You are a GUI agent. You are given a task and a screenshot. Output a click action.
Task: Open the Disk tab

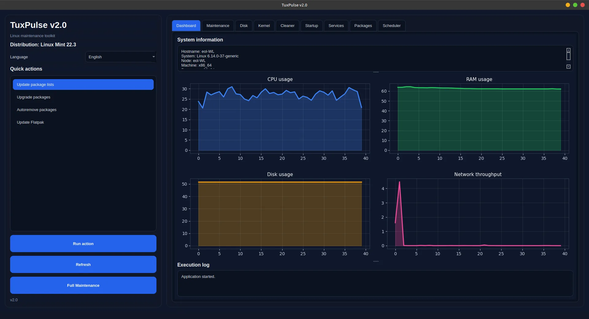point(244,26)
